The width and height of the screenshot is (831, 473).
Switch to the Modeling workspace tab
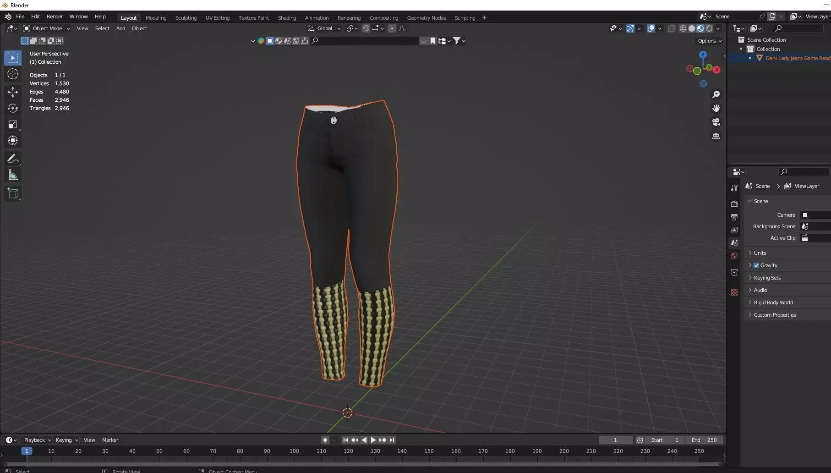tap(156, 18)
